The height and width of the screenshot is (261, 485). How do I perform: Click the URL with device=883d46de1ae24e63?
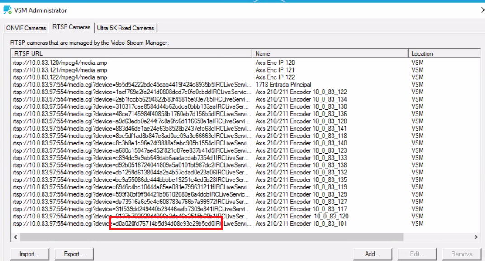132,129
